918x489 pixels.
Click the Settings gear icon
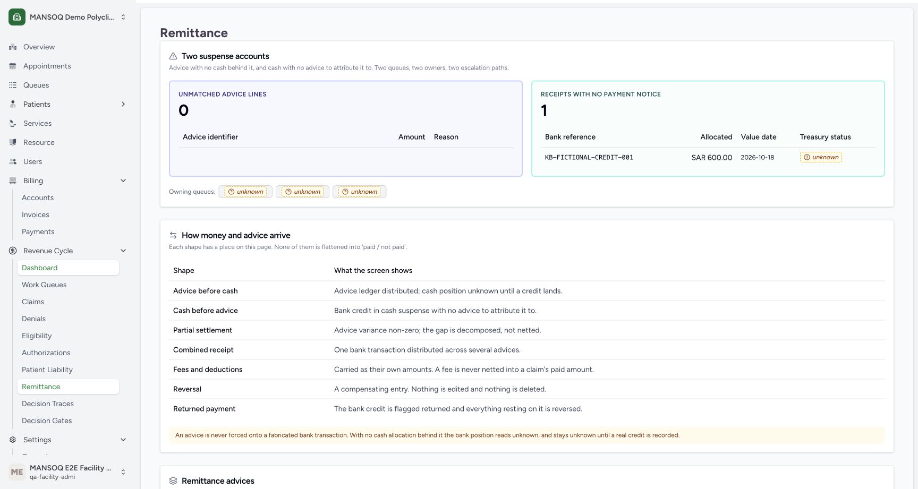coord(13,440)
